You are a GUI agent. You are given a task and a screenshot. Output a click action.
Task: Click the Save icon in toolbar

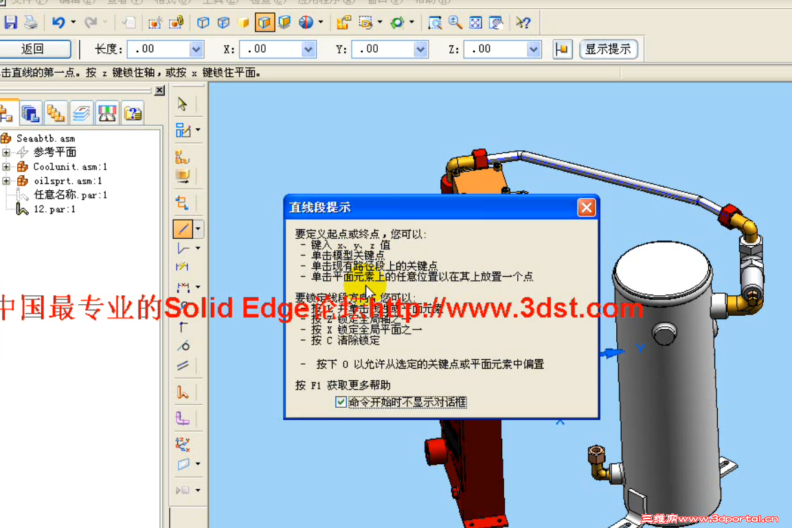10,22
